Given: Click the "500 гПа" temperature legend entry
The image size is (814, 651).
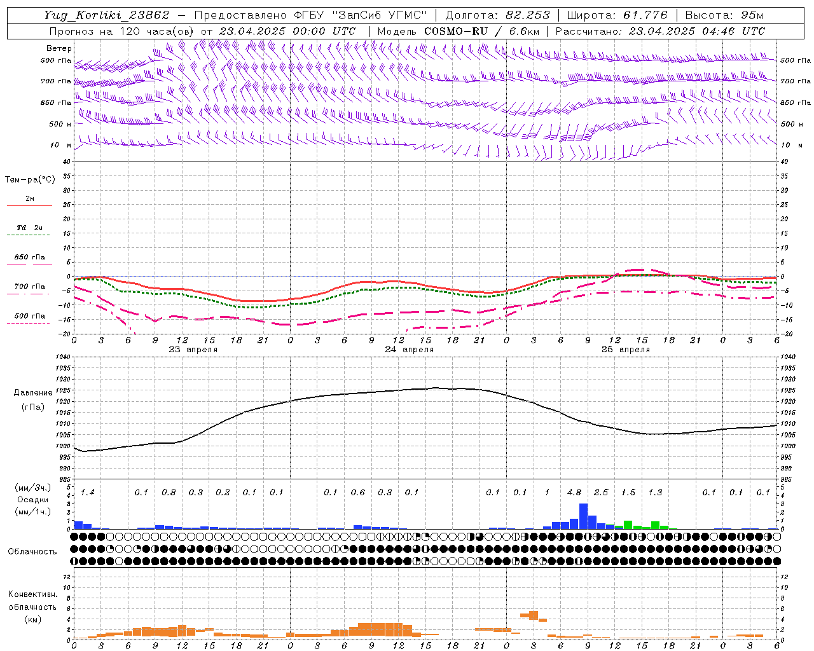Looking at the screenshot, I should pyautogui.click(x=30, y=316).
